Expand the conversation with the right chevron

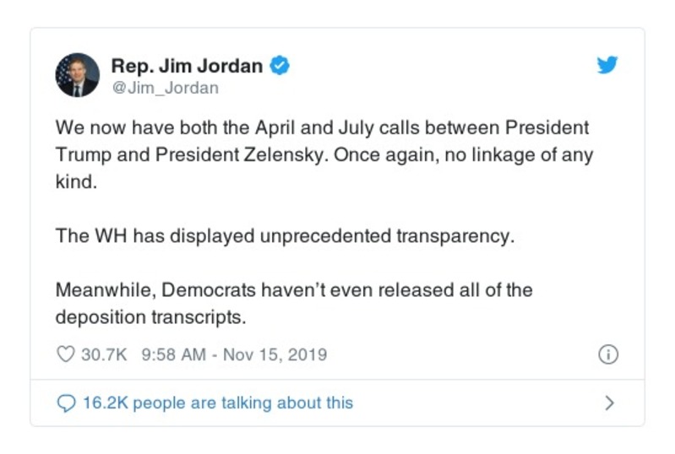(609, 403)
